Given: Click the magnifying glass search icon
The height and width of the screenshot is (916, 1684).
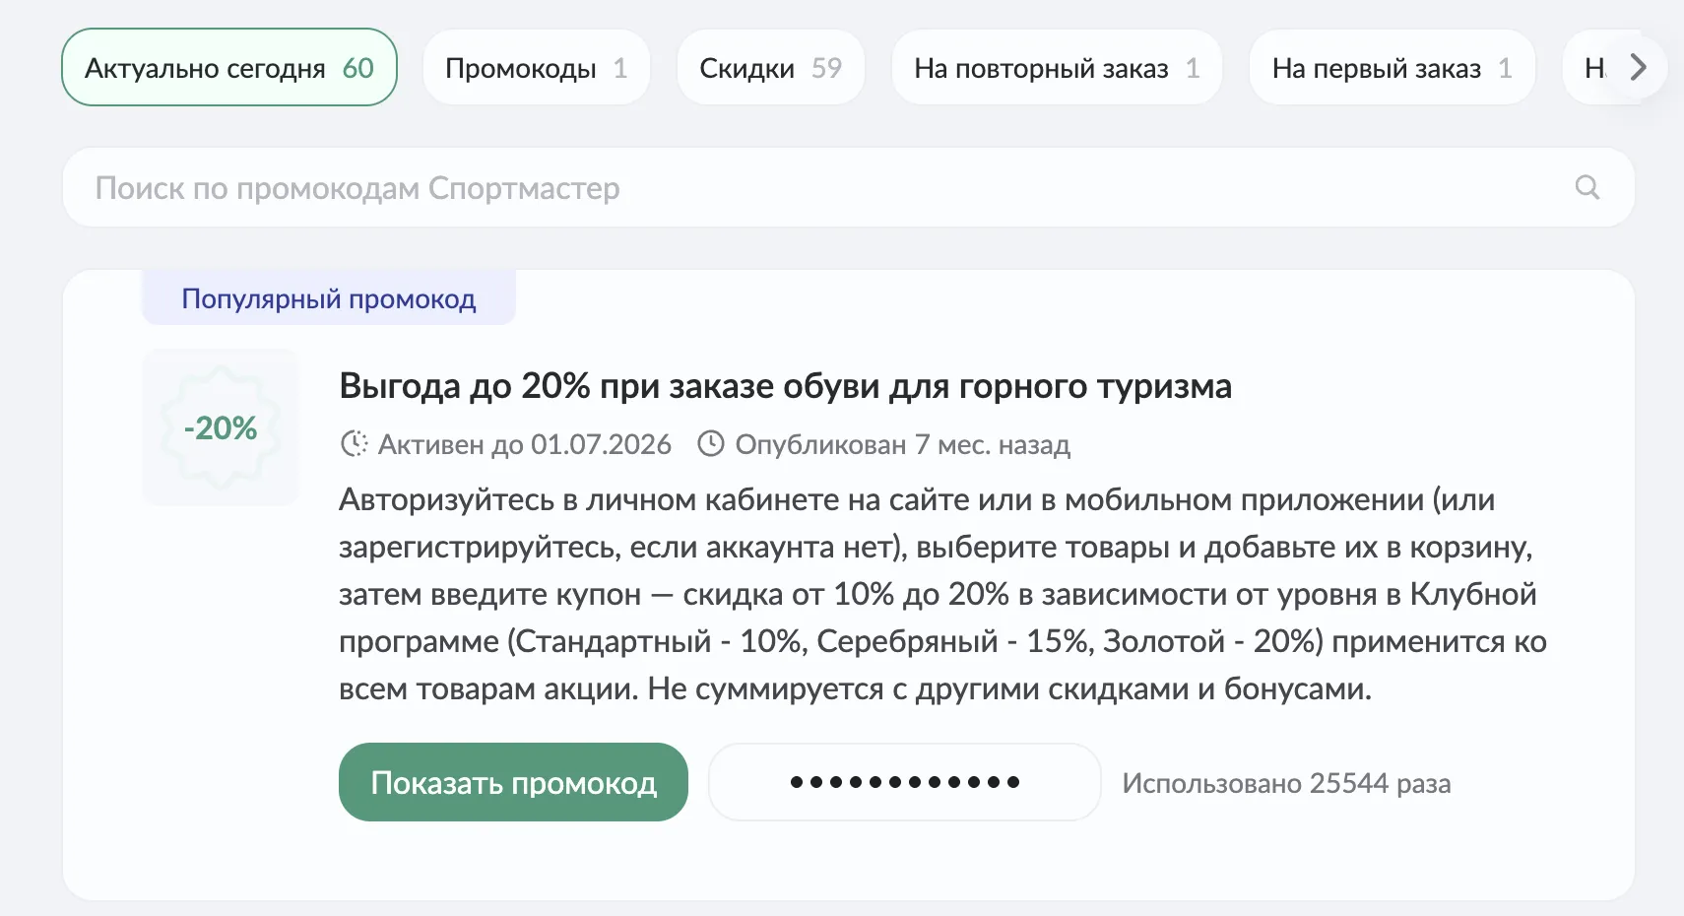Looking at the screenshot, I should (x=1587, y=187).
